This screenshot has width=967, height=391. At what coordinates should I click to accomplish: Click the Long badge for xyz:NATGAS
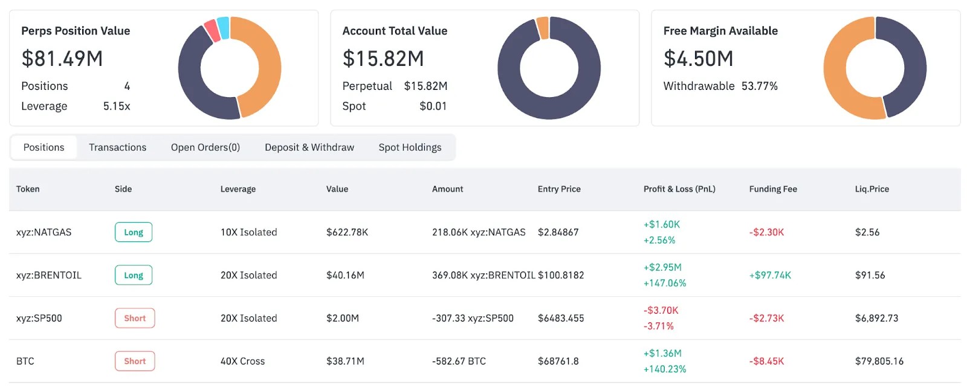(133, 232)
